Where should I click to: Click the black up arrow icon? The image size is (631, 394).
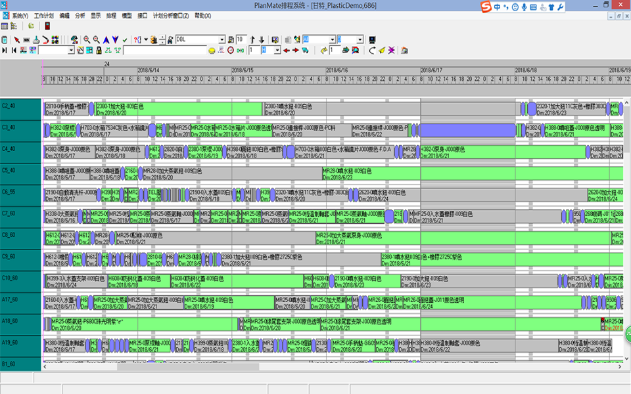(x=252, y=40)
